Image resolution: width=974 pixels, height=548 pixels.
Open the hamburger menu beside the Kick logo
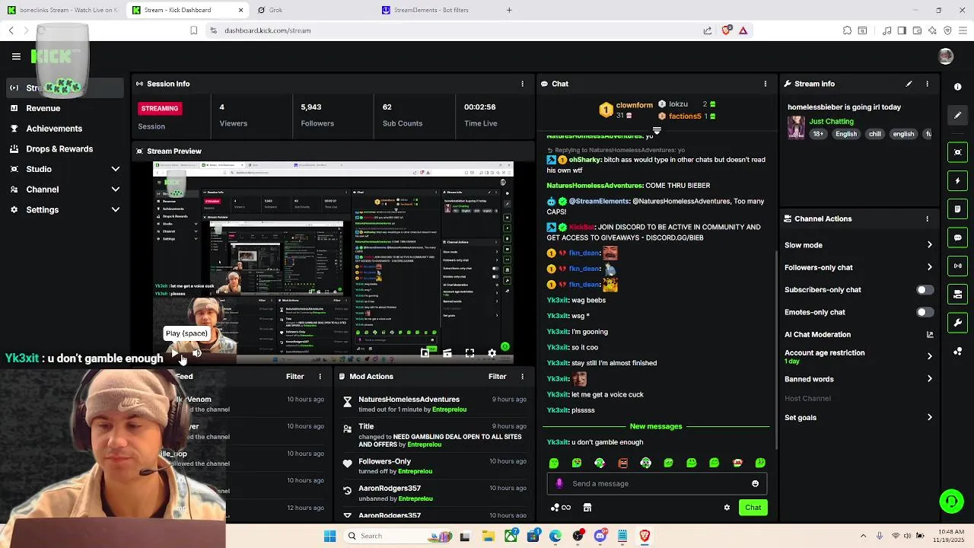tap(16, 56)
